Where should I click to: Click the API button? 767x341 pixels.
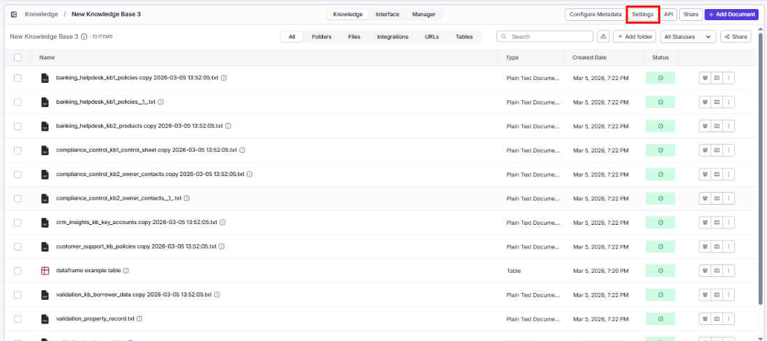[669, 14]
